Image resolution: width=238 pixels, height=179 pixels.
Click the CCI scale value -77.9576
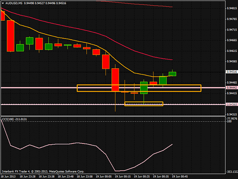tap(232, 119)
